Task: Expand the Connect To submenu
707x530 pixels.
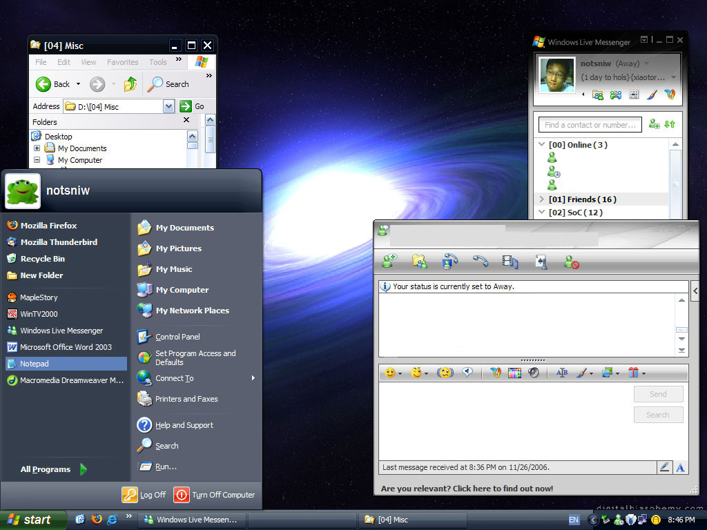Action: click(253, 378)
